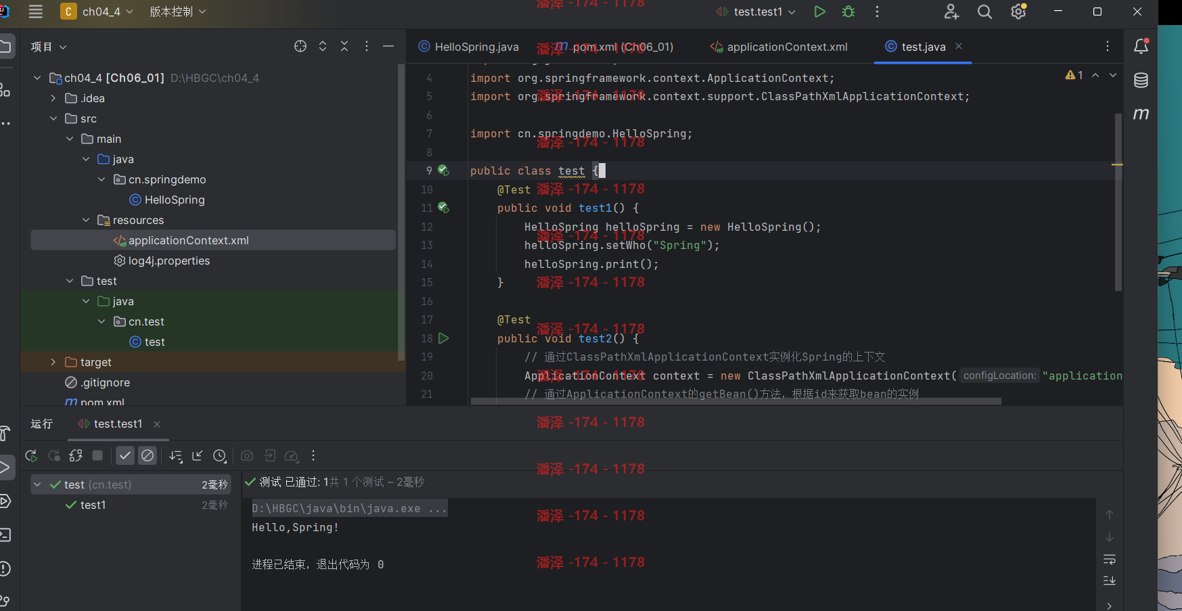1182x611 pixels.
Task: Open the 版本控制 dropdown
Action: [x=178, y=12]
